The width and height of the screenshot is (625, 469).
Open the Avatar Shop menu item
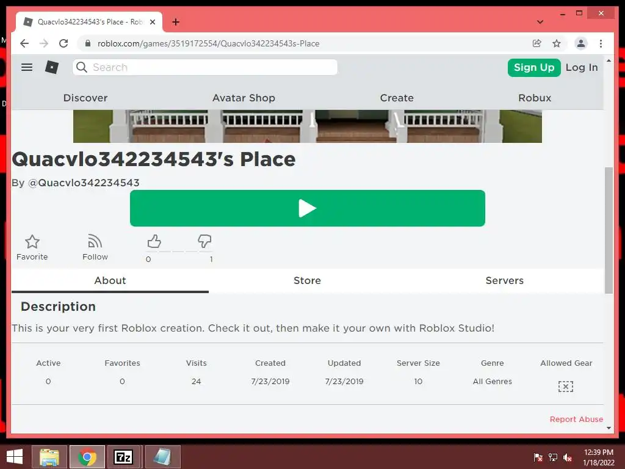coord(244,98)
